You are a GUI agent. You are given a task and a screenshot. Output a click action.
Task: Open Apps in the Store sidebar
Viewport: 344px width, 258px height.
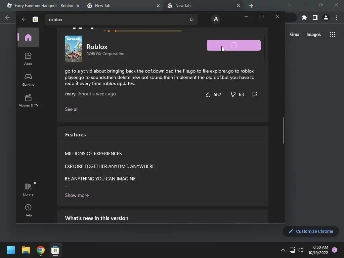coord(28,59)
